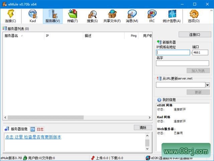Viewport: 214px width, 161px height.
Task: Sort by the 描述 column header
Action: click(104, 36)
